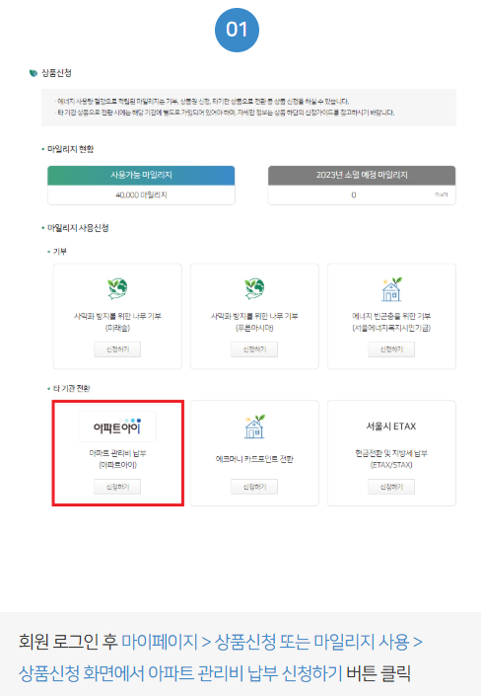Click the 사용가능 마일리지 header
This screenshot has width=481, height=696.
pyautogui.click(x=141, y=175)
